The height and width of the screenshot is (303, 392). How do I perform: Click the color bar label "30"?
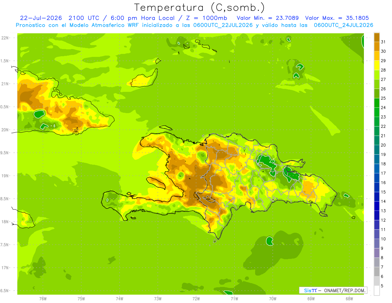[x=384, y=51]
